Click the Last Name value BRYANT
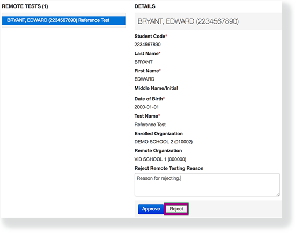This screenshot has height=233, width=295. click(143, 62)
